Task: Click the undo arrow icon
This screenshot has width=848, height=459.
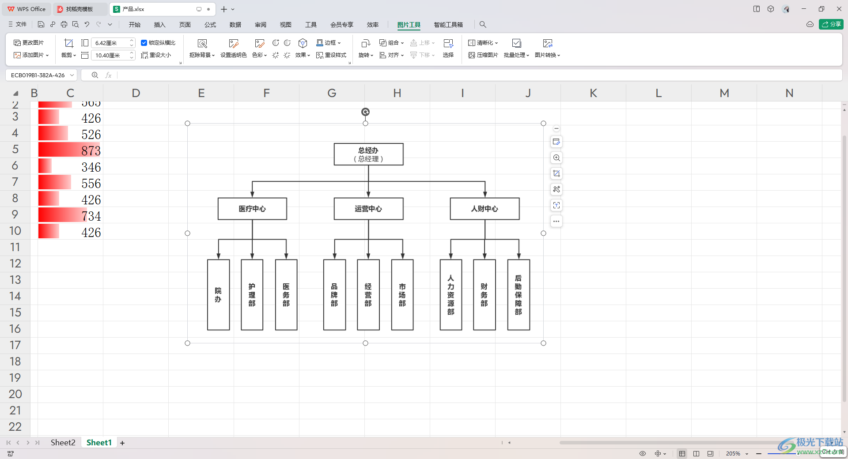Action: coord(87,24)
